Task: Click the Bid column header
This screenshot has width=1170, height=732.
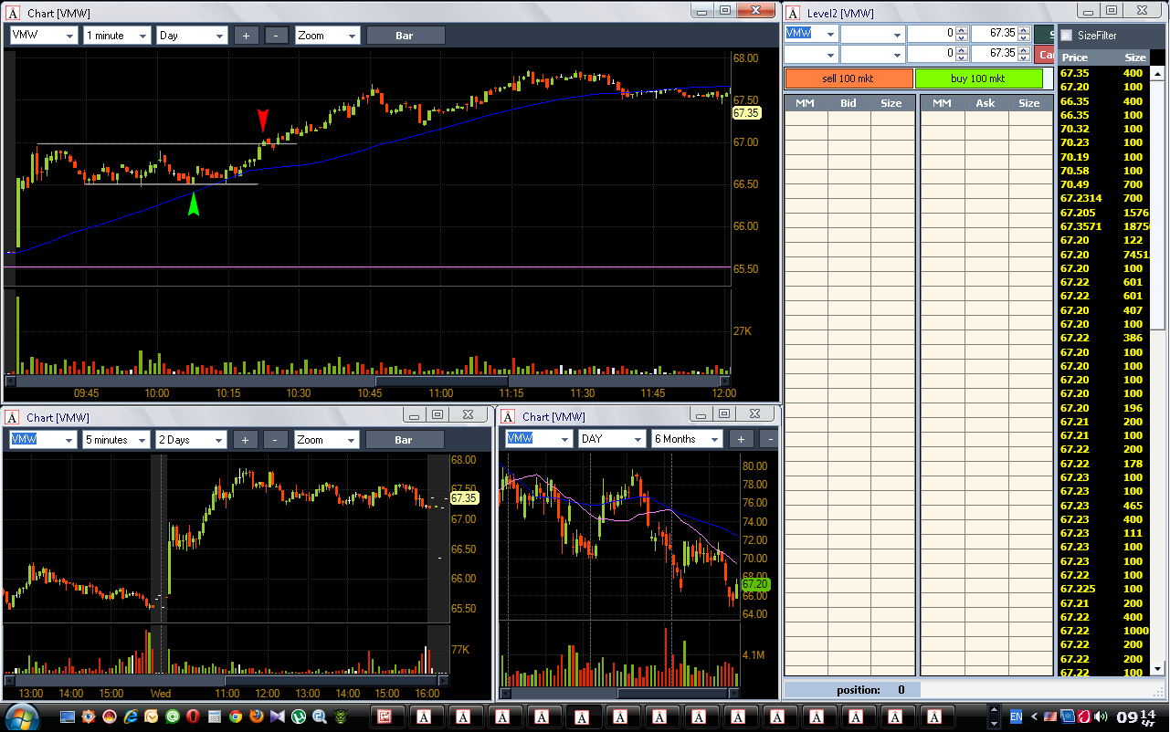Action: (x=849, y=103)
